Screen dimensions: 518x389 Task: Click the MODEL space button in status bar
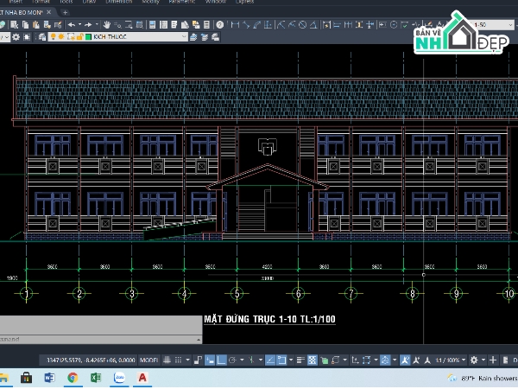tap(149, 359)
